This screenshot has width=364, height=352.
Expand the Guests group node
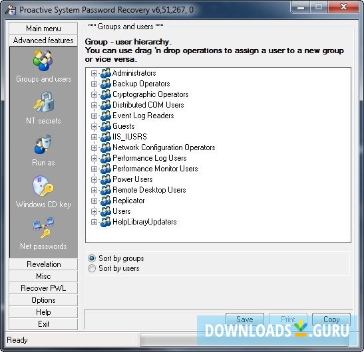click(94, 127)
